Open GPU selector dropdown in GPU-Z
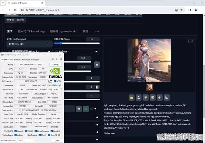This screenshot has width=205, height=143. (x=18, y=140)
